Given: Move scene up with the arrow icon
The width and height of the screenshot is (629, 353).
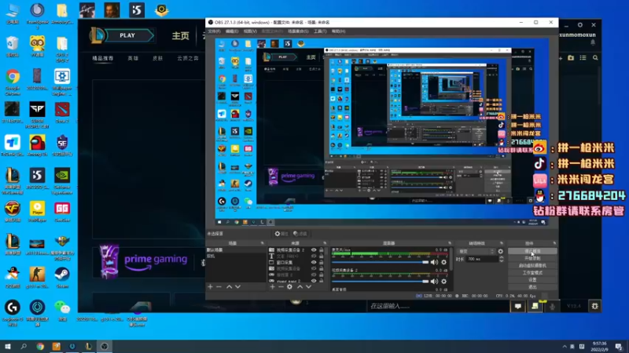Looking at the screenshot, I should [x=229, y=286].
